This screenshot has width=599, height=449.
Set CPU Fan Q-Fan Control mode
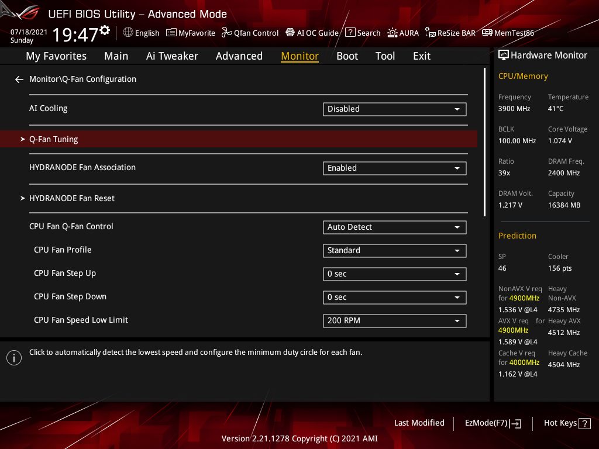pyautogui.click(x=394, y=227)
